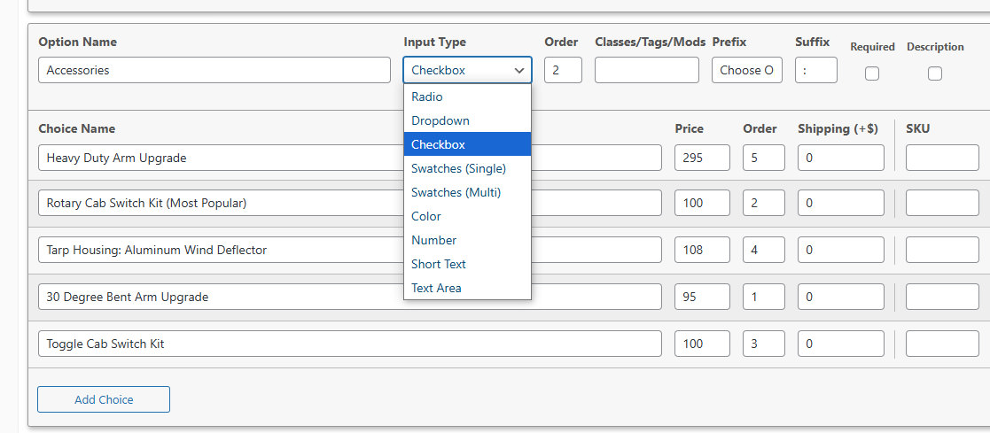Image resolution: width=990 pixels, height=433 pixels.
Task: Edit the Option Name field Accessories
Action: 214,70
